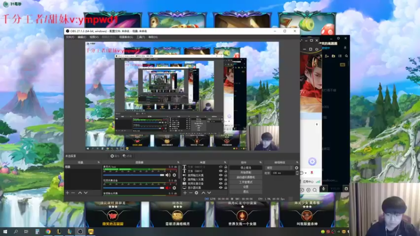The image size is (420, 236).
Task: Select the display capture source row
Action: pos(205,188)
